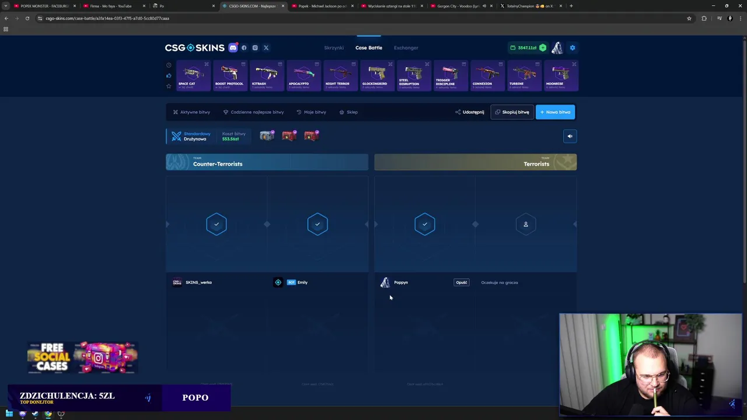
Task: Open the SPACE CAT drop card
Action: pos(193,76)
